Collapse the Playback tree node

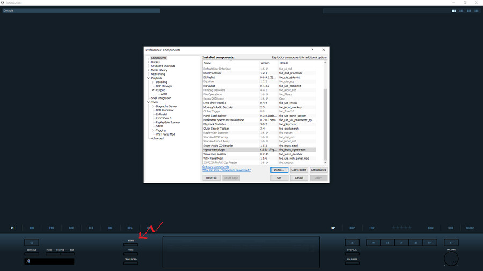(149, 78)
